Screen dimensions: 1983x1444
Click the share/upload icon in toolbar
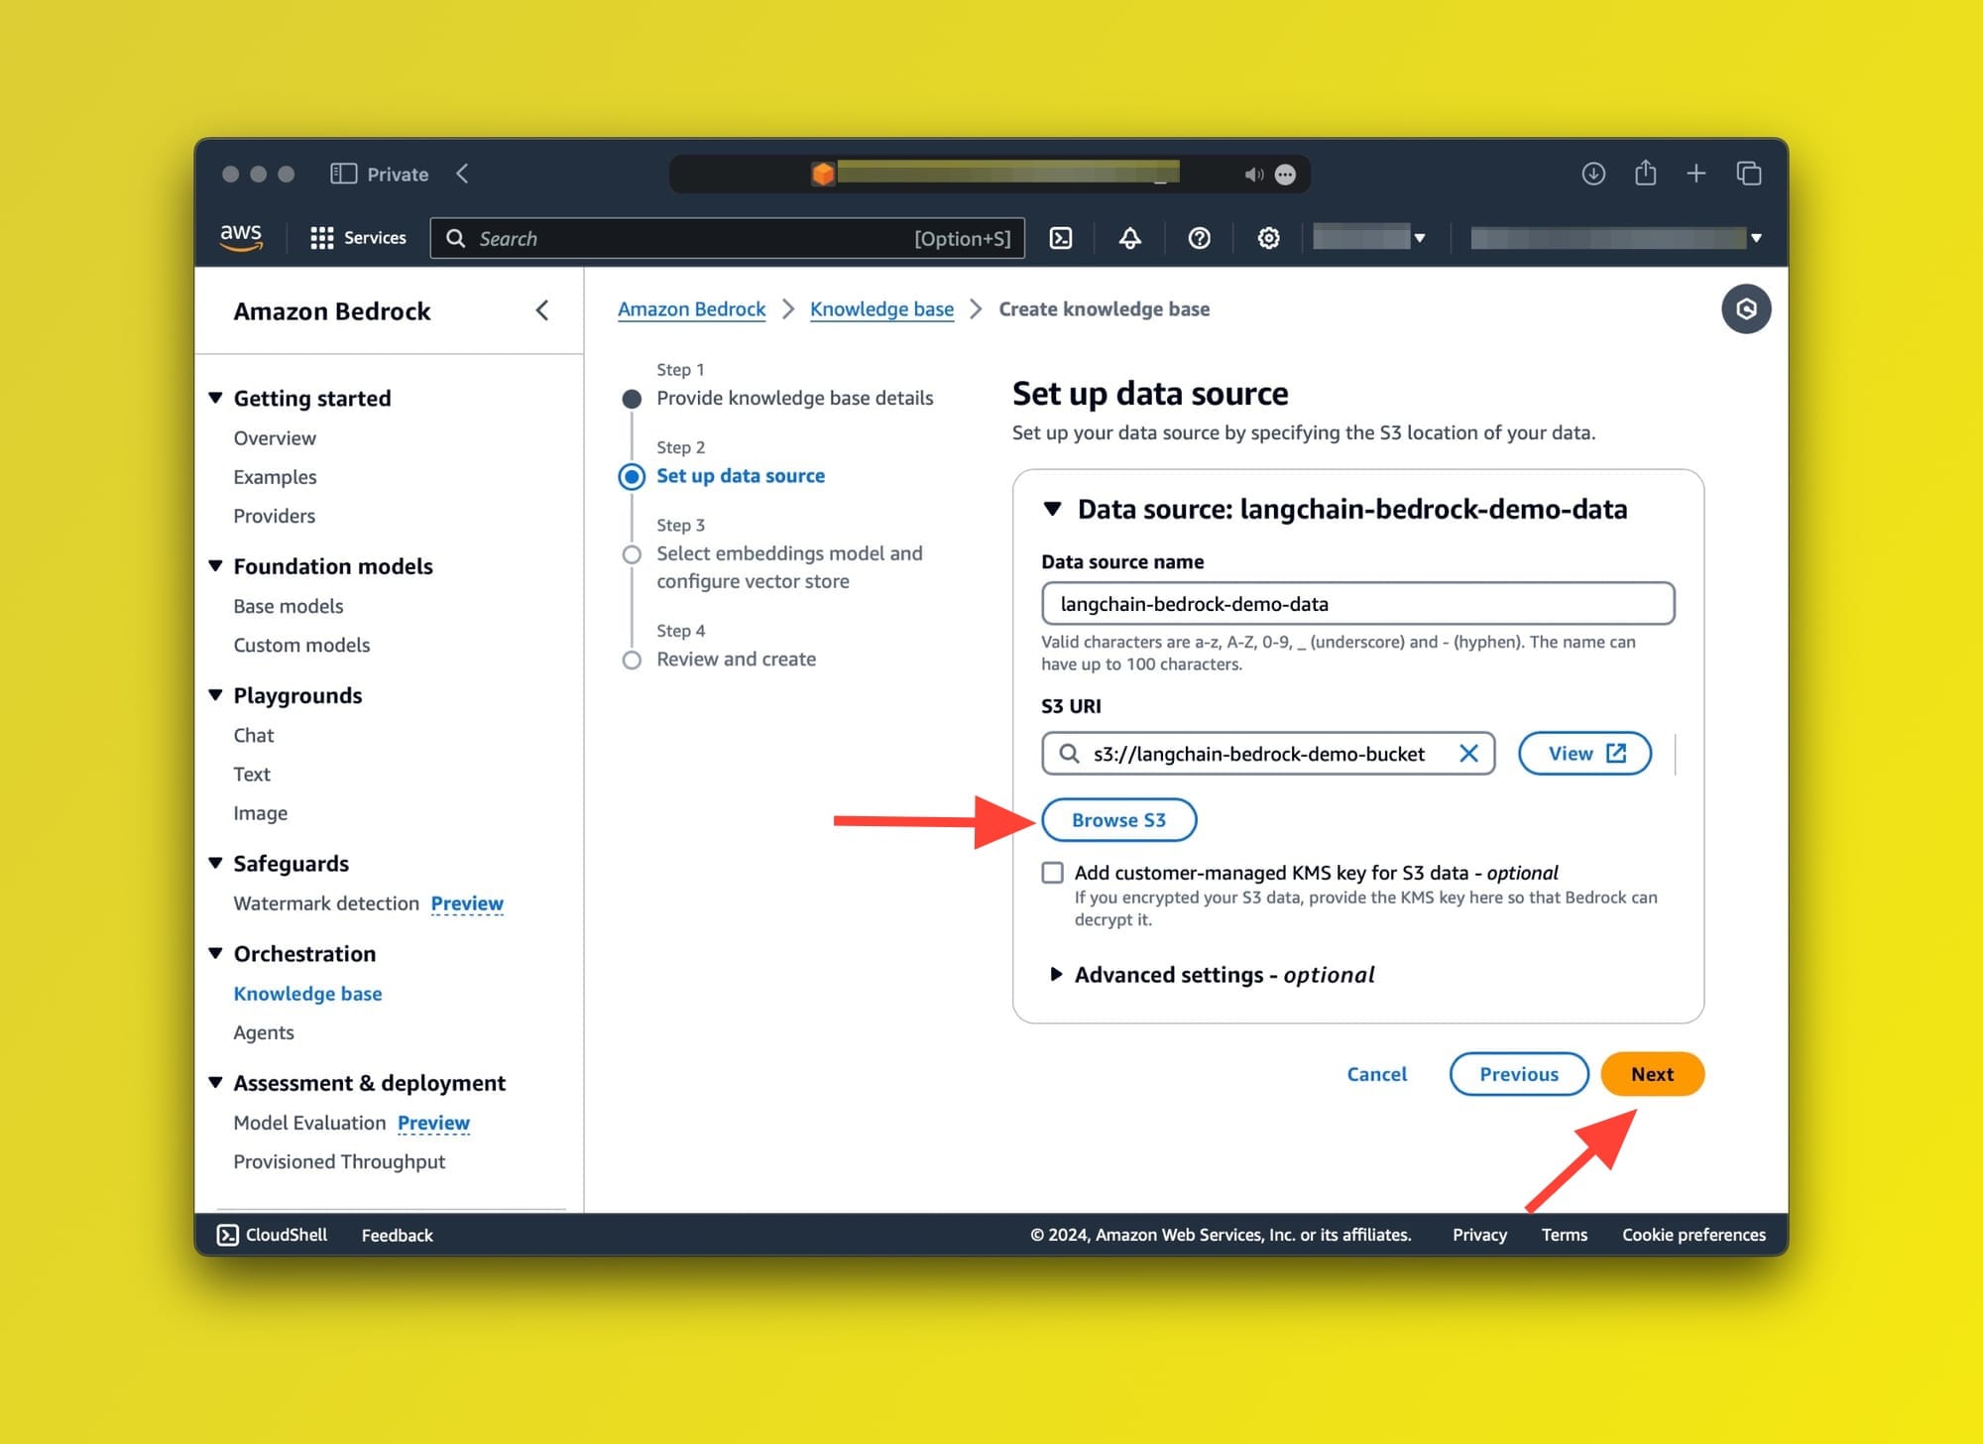pos(1646,173)
